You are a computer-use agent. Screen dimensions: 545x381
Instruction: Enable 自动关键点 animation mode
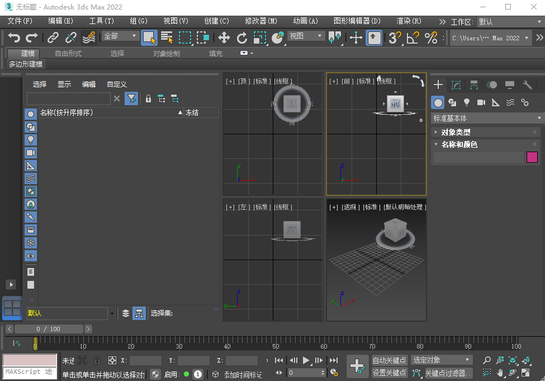click(390, 360)
